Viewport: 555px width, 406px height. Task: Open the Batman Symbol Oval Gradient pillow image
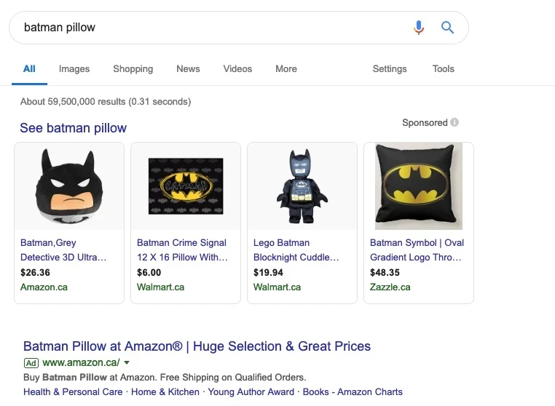[419, 186]
